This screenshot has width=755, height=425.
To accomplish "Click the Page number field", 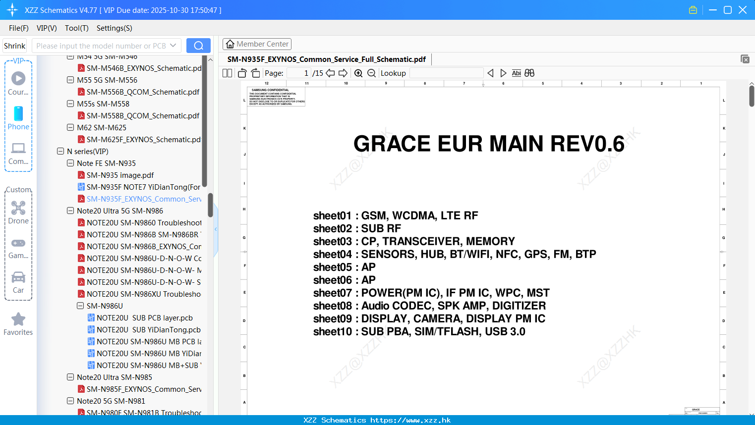I will click(x=298, y=73).
